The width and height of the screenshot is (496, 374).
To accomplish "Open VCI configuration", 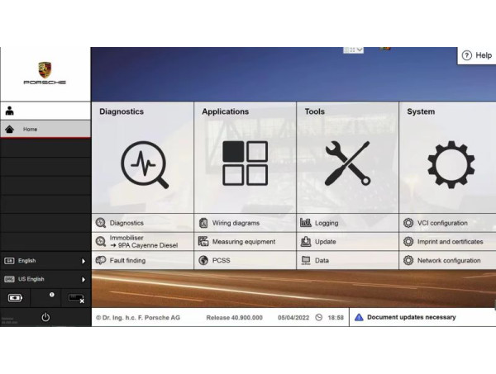I will (441, 223).
